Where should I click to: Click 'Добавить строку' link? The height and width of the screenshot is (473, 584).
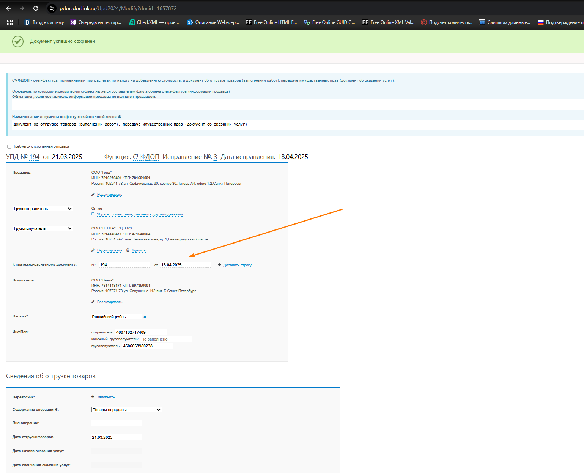(238, 265)
